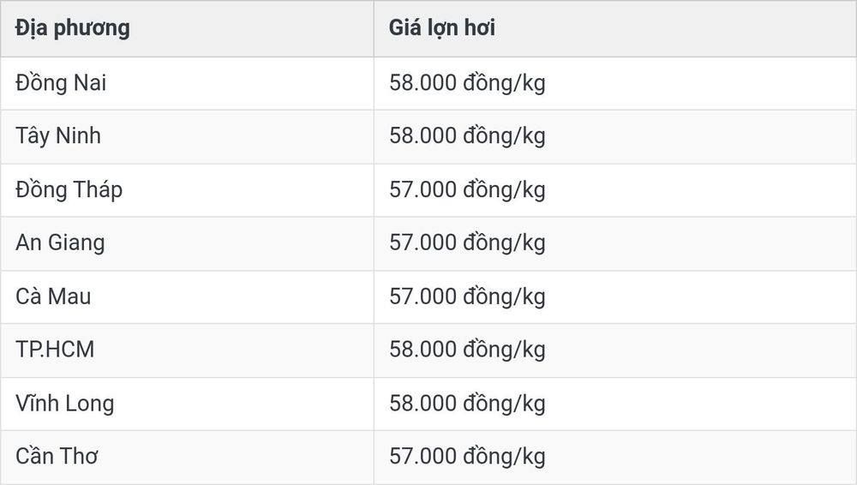Screen dimensions: 857x485
Task: Select the An Giang cell
Action: click(x=187, y=243)
